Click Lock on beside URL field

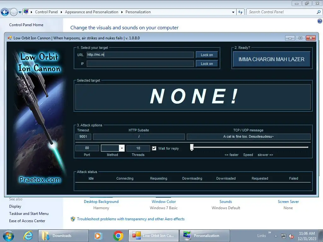(x=207, y=55)
